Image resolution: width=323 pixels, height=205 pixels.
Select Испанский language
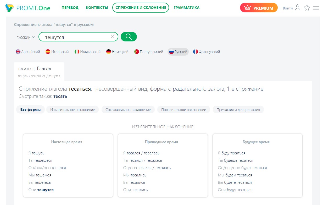tap(57, 52)
